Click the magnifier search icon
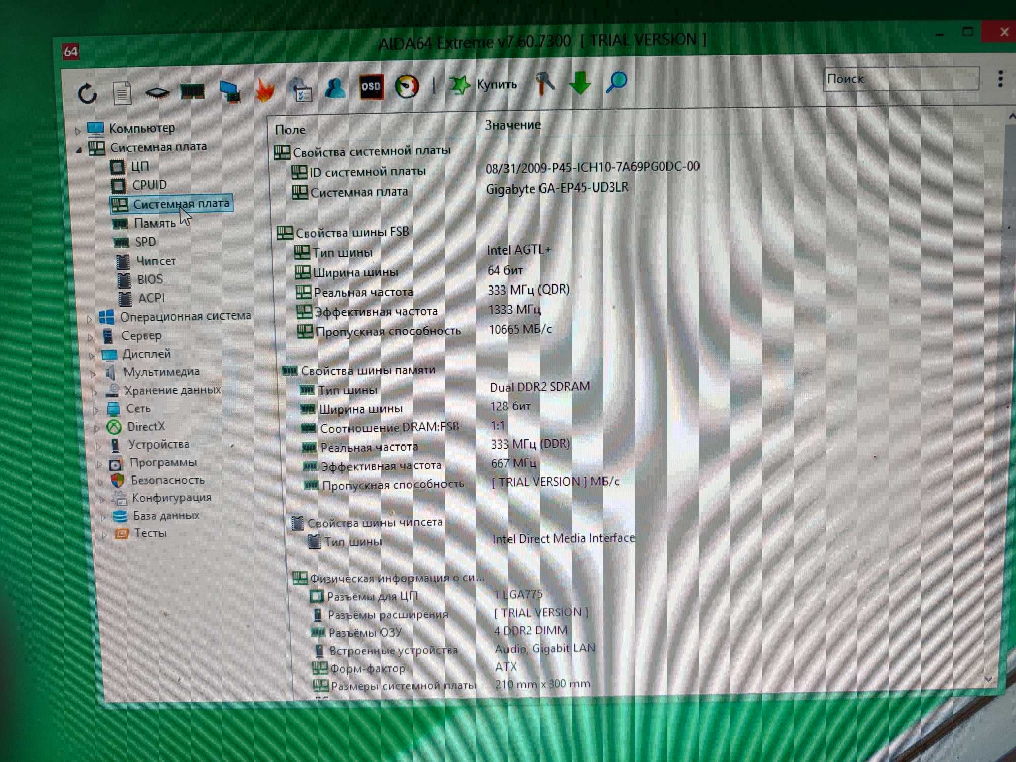The image size is (1016, 762). click(x=616, y=82)
